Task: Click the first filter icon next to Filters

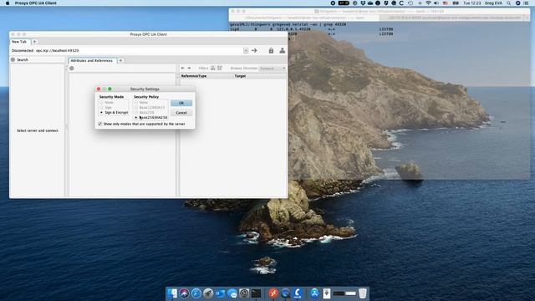Action: pos(212,69)
